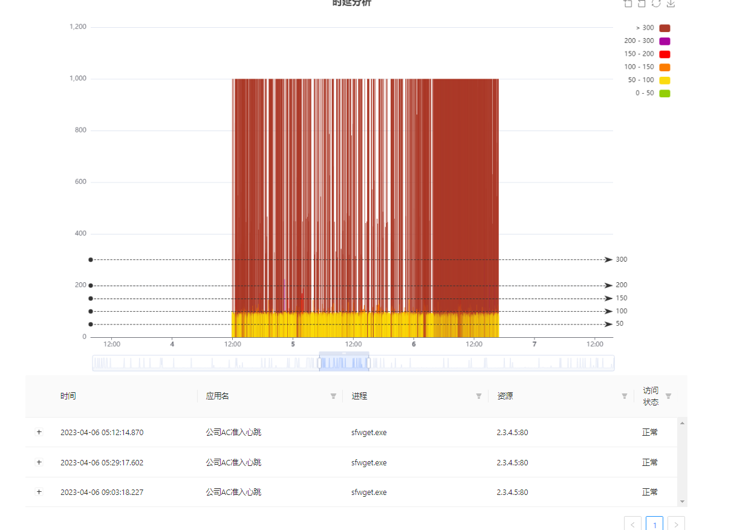This screenshot has width=731, height=530.
Task: Toggle the 50 - 100 legend series
Action: (x=664, y=80)
